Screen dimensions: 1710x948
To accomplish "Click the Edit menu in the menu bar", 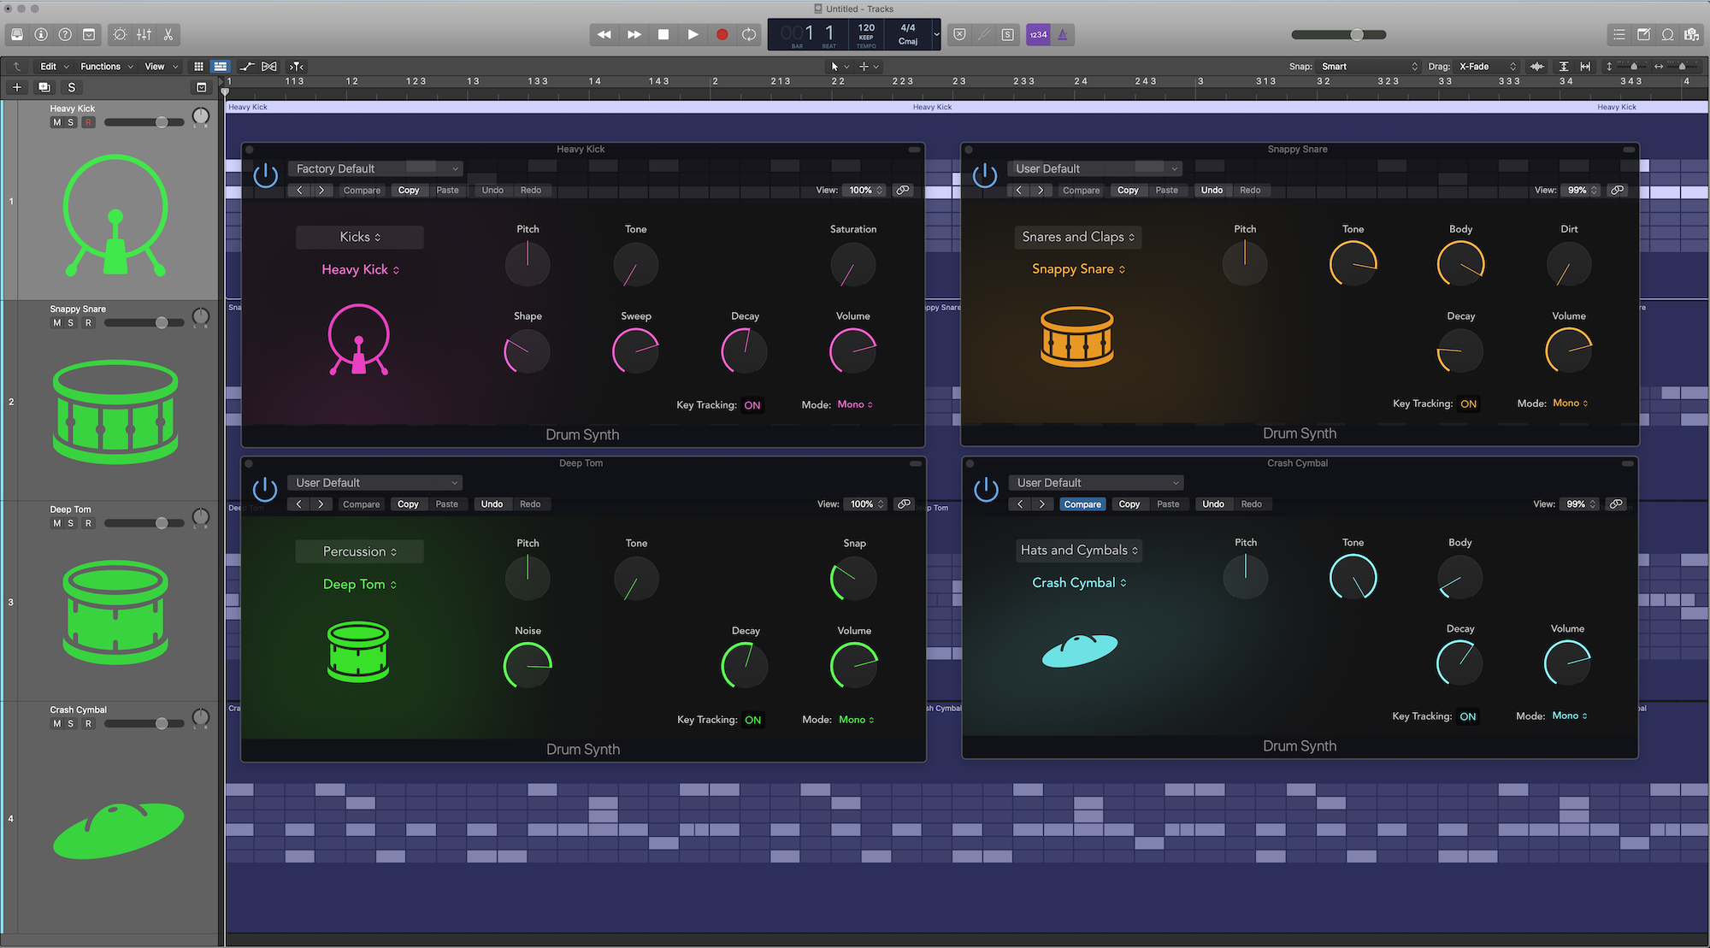I will [48, 65].
